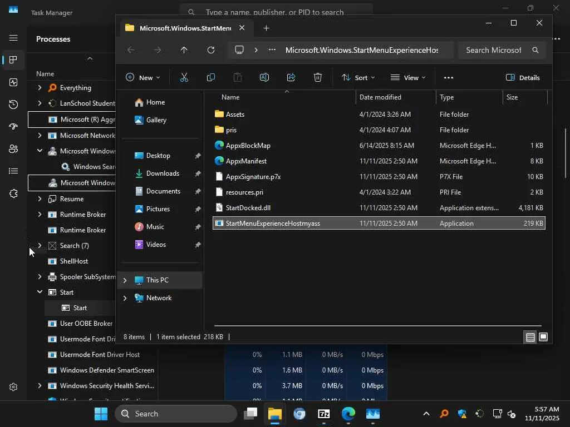Switch to details list view in status bar
570x427 pixels.
pyautogui.click(x=530, y=337)
